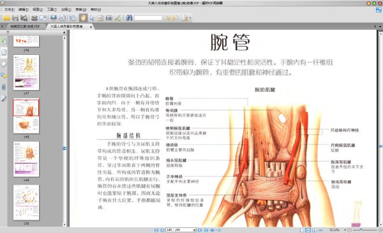Click the find next icon beside search box
The height and width of the screenshot is (233, 383).
pyautogui.click(x=175, y=18)
